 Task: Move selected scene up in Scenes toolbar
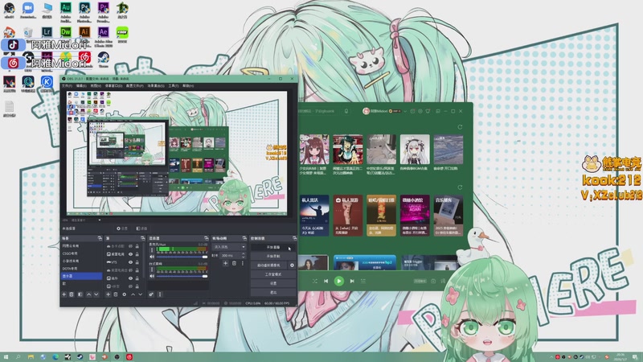88,294
